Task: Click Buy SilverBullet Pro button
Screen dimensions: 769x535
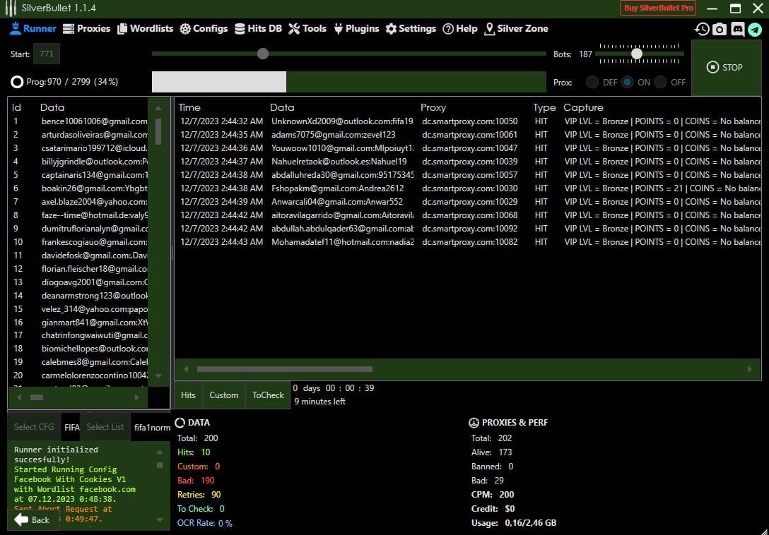Action: click(658, 8)
